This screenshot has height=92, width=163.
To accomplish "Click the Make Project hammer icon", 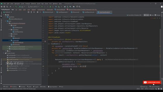I will tap(16, 7).
